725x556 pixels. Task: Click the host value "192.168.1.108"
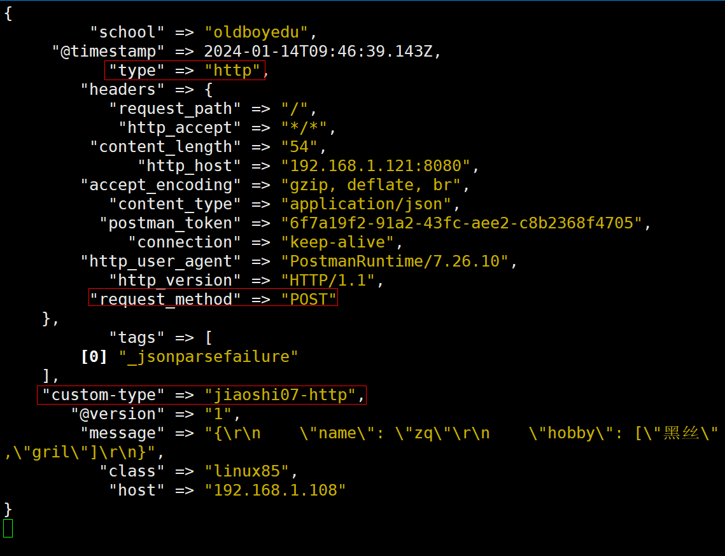click(x=275, y=490)
